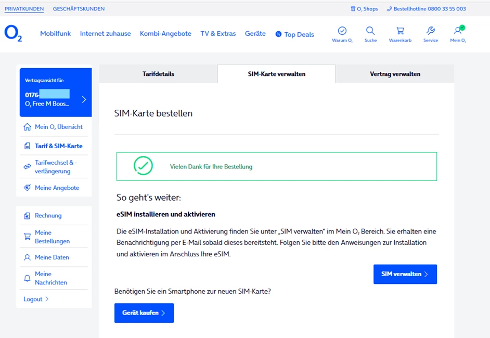Click the shop icon next to O2 Shops
The width and height of the screenshot is (490, 338).
coord(353,9)
